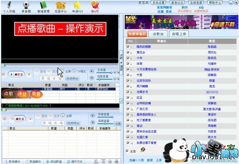Screen dimensions: 239x164
Task: Click the pencil edit icon on panel divider
Action: coord(121,101)
